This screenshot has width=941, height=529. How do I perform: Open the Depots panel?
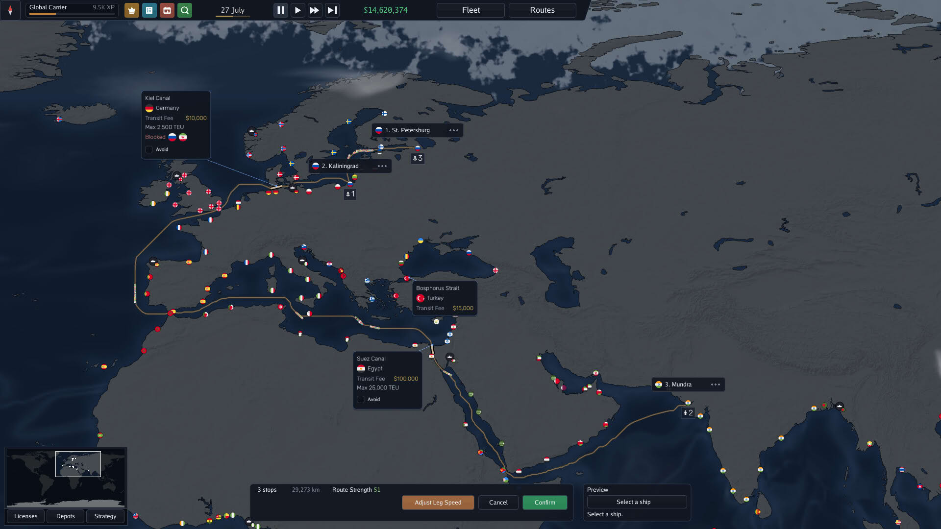tap(65, 516)
